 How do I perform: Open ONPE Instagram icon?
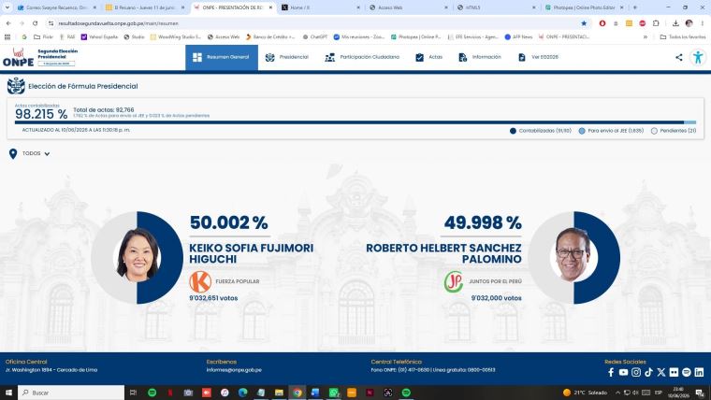(x=636, y=372)
